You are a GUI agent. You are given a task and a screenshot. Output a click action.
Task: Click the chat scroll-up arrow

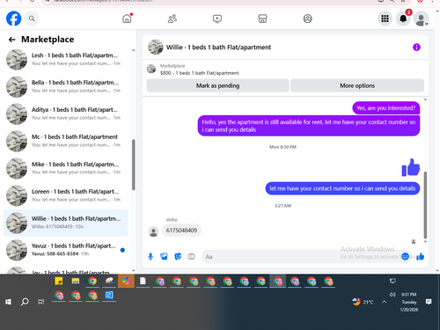(x=425, y=99)
